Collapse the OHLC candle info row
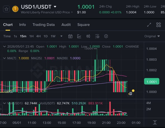This screenshot has height=128, width=165. click(x=4, y=46)
